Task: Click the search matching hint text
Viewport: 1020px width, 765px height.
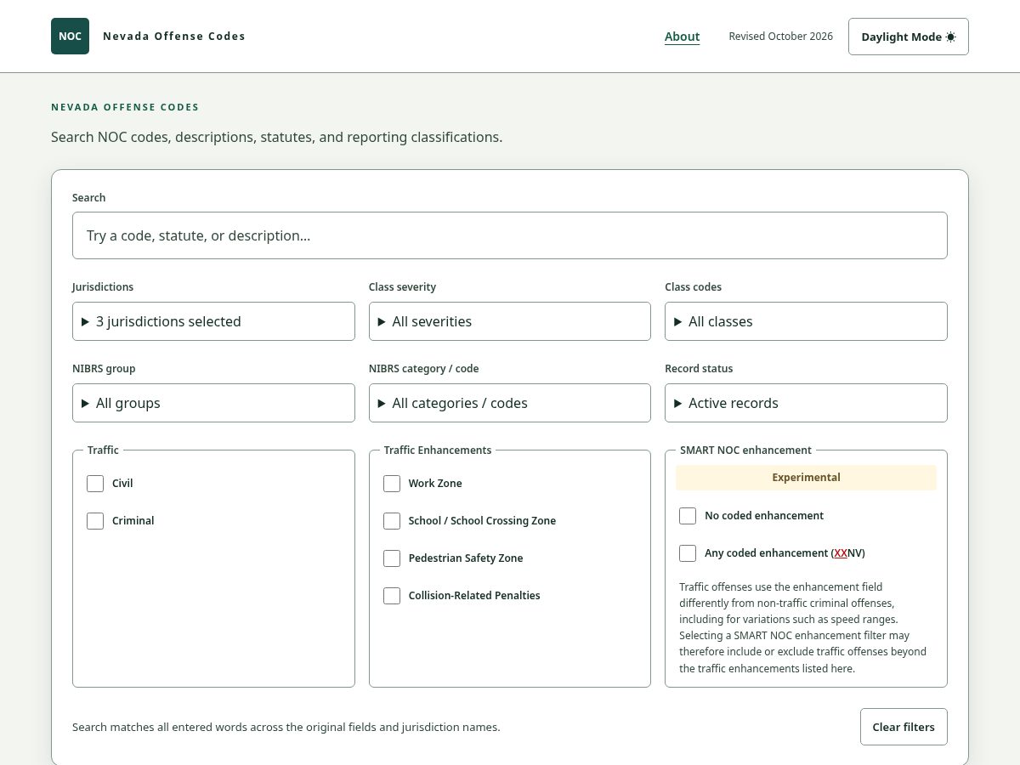Action: (286, 728)
